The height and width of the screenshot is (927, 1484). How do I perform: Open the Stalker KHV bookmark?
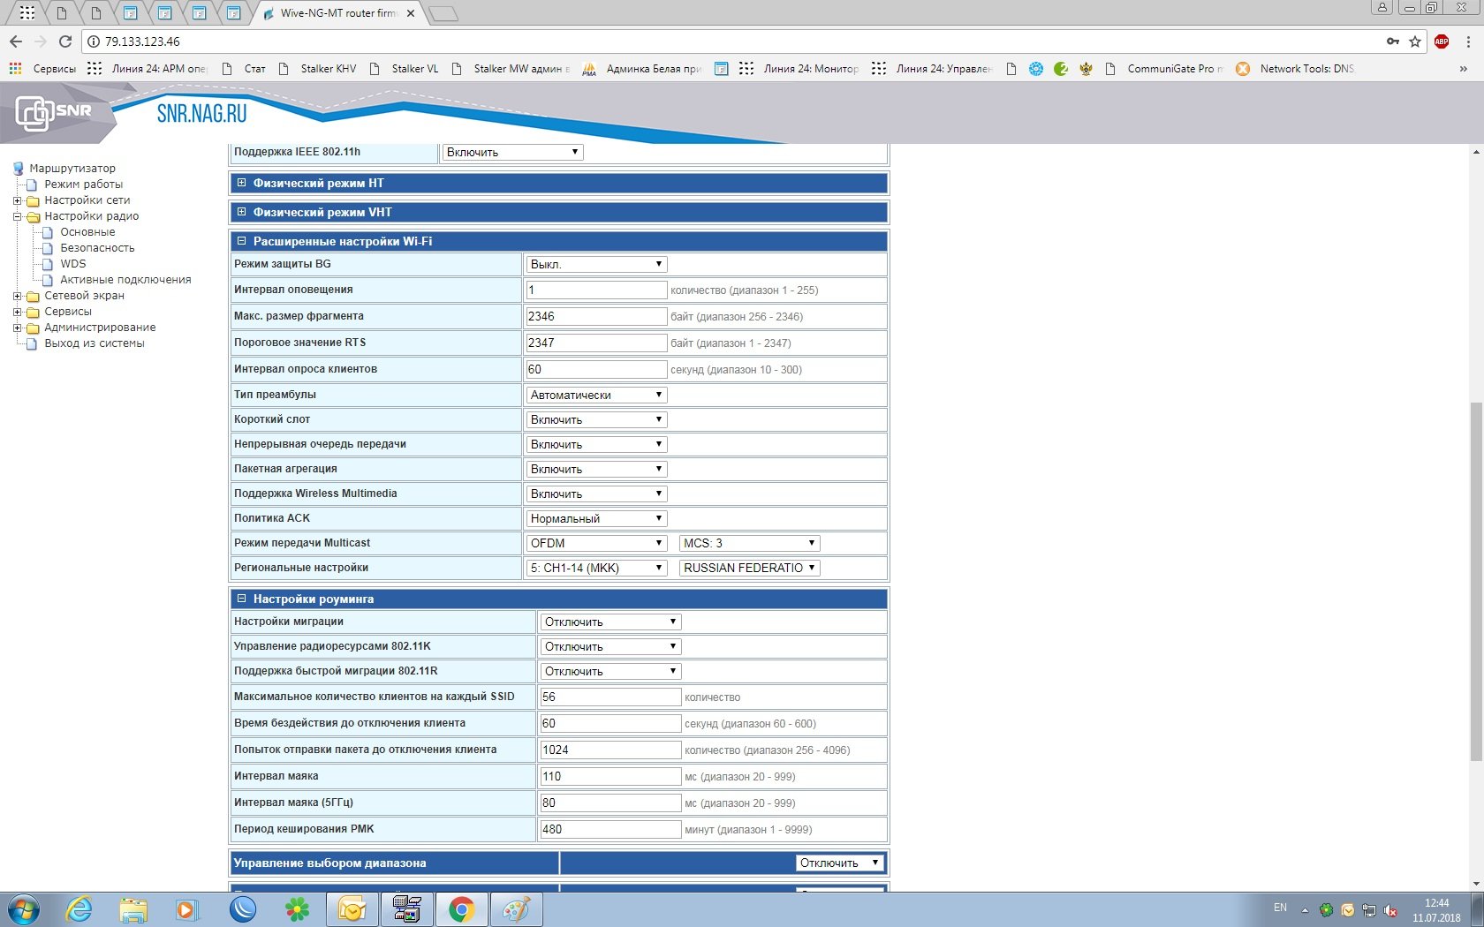[328, 69]
